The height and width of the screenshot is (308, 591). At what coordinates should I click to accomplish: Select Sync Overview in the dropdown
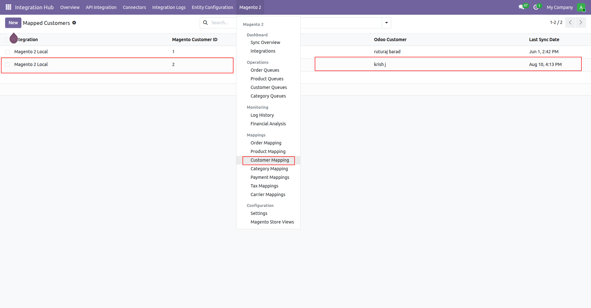(268, 42)
